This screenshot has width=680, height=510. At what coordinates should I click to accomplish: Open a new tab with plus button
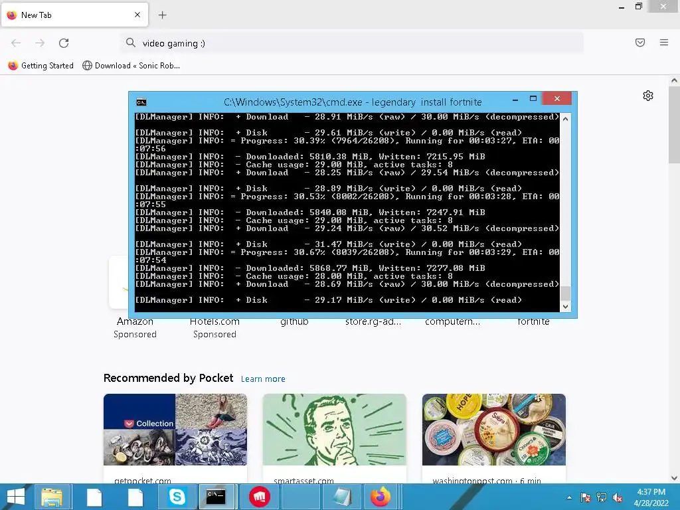(162, 15)
